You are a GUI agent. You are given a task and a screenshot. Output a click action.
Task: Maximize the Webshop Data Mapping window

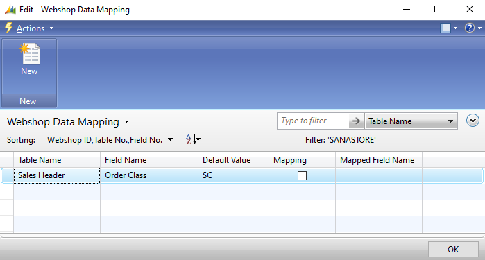click(x=438, y=10)
